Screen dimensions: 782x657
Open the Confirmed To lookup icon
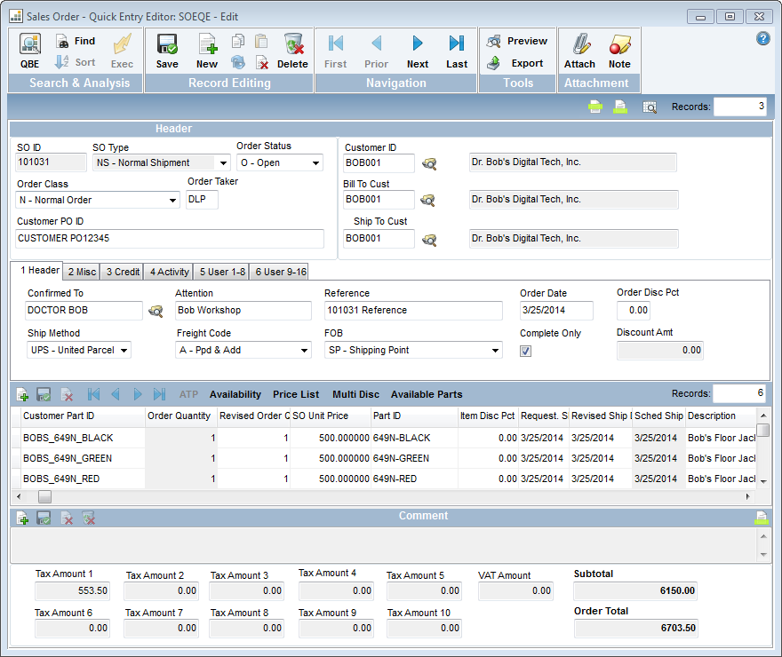tap(156, 312)
